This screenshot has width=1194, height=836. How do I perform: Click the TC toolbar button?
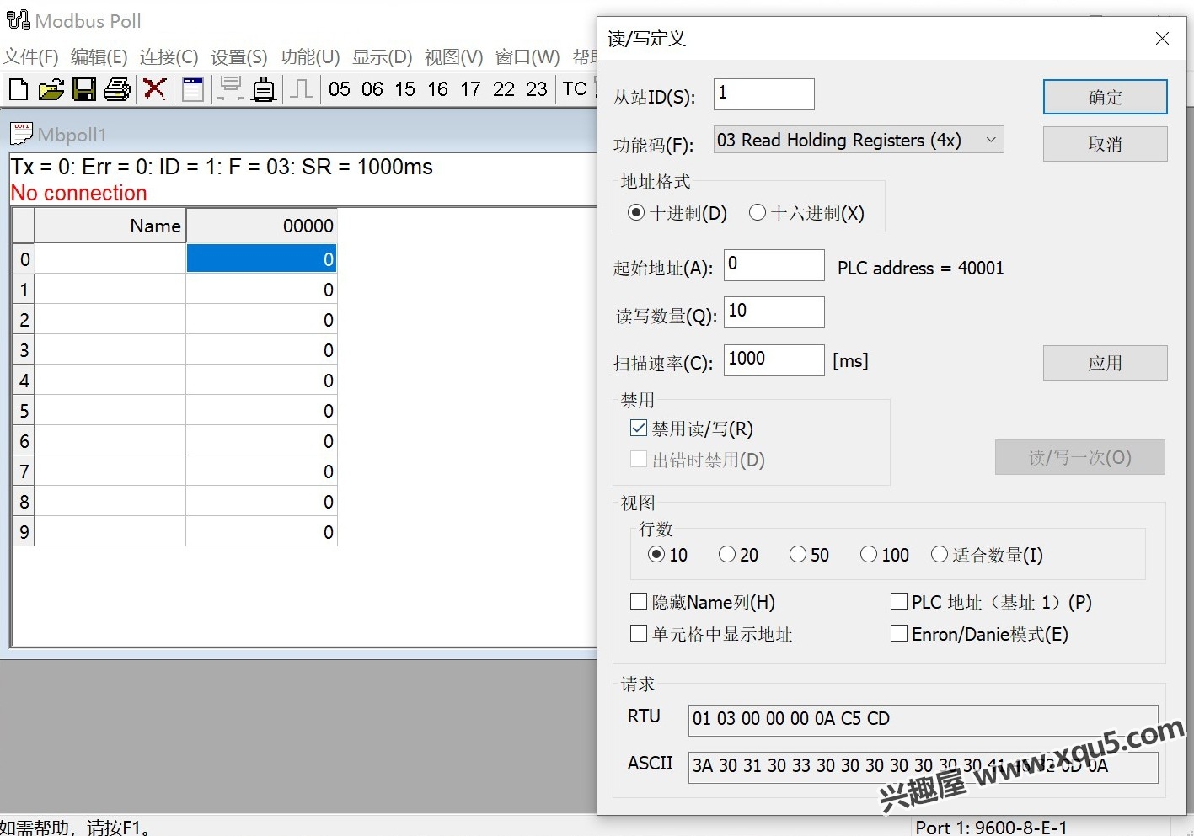coord(575,89)
